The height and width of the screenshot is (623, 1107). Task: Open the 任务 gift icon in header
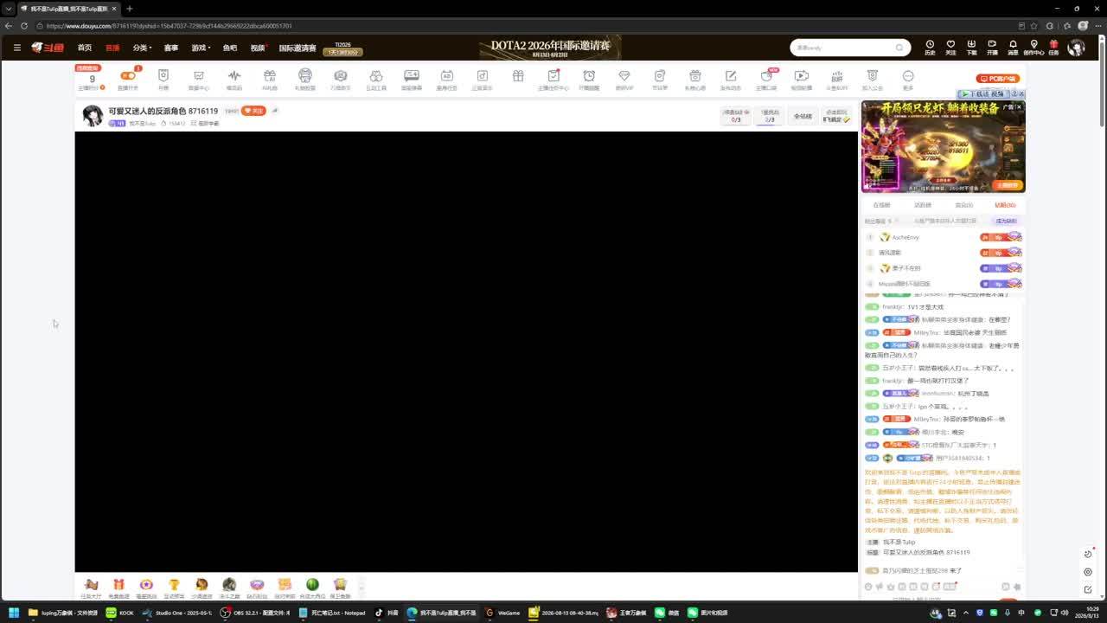[1053, 47]
